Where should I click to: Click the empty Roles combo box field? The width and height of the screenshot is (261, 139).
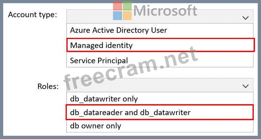(153, 86)
